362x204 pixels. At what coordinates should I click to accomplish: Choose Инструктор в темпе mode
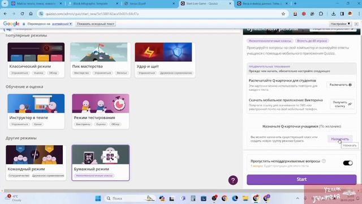(36, 111)
